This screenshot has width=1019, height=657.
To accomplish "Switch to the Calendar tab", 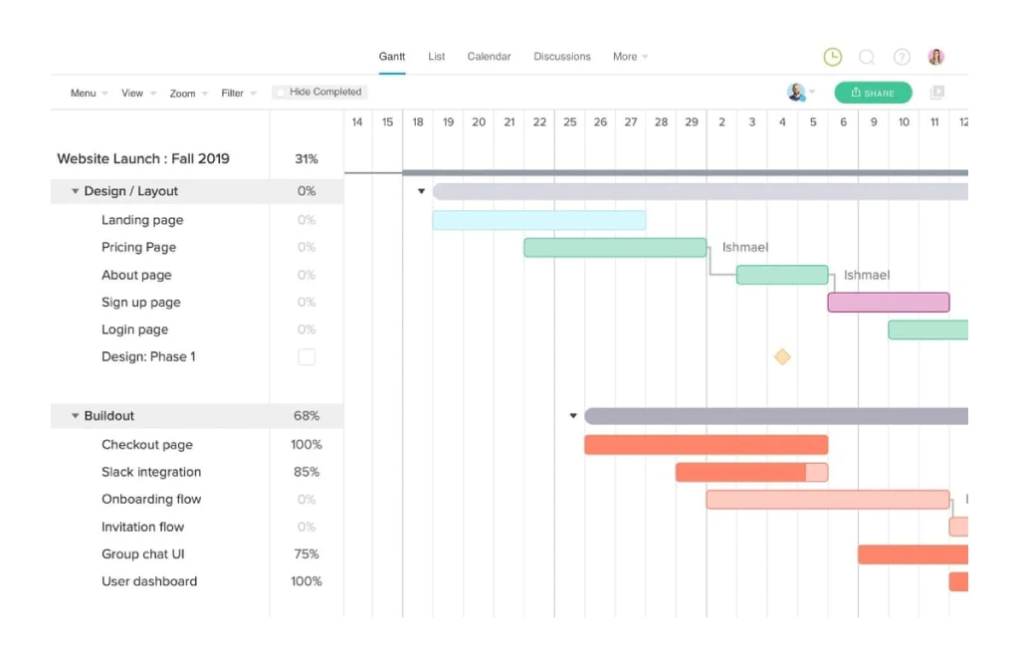I will coord(489,57).
